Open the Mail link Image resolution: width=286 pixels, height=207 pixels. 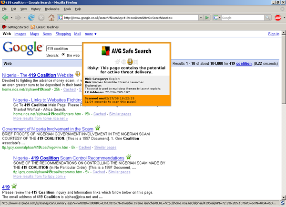click(78, 34)
